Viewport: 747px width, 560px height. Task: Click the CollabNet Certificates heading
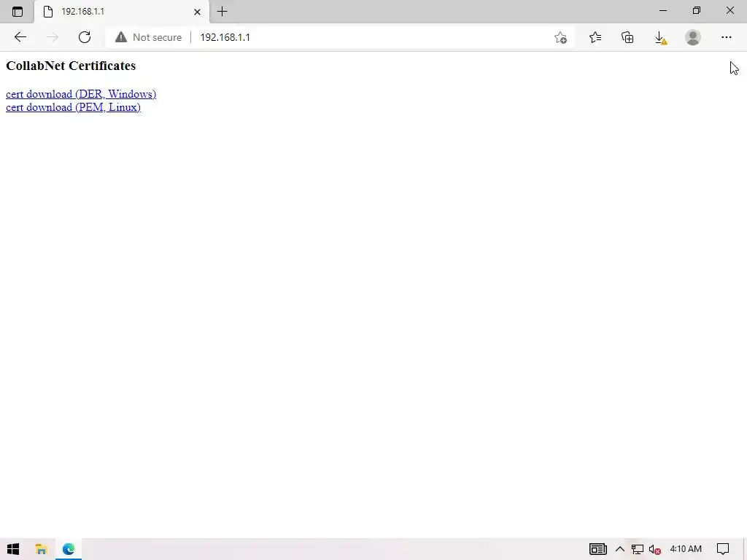[x=71, y=66]
